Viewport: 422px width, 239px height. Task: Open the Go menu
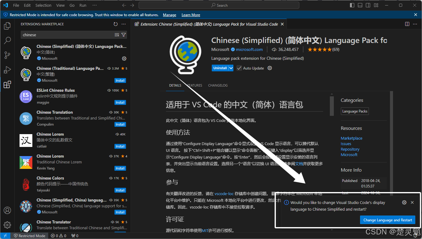[x=72, y=5]
